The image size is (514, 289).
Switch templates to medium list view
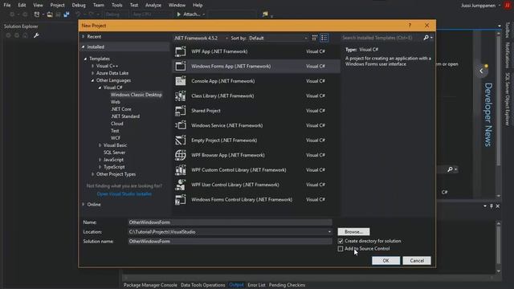click(324, 38)
